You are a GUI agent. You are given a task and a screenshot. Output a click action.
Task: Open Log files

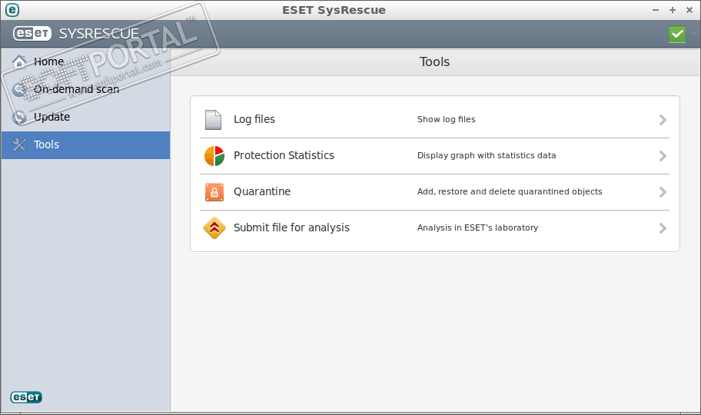point(434,119)
